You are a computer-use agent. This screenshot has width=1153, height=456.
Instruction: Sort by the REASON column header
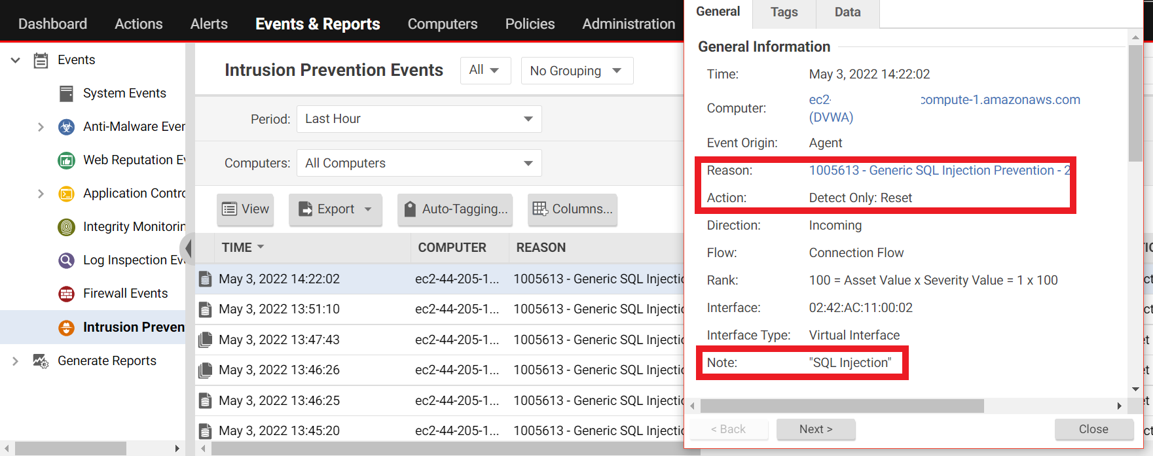[541, 248]
